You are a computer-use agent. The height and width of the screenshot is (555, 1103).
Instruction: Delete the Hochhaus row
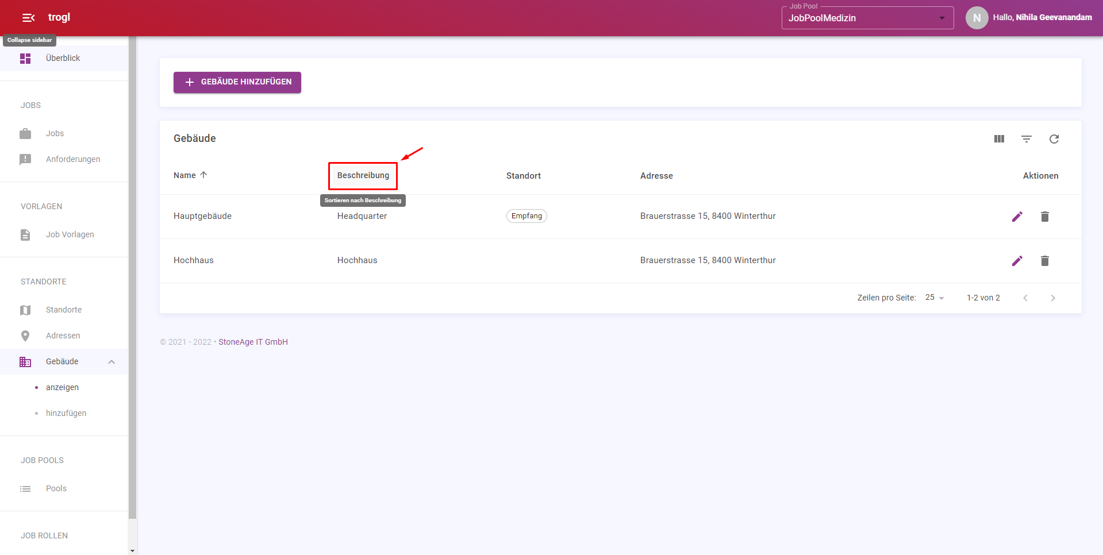point(1045,261)
